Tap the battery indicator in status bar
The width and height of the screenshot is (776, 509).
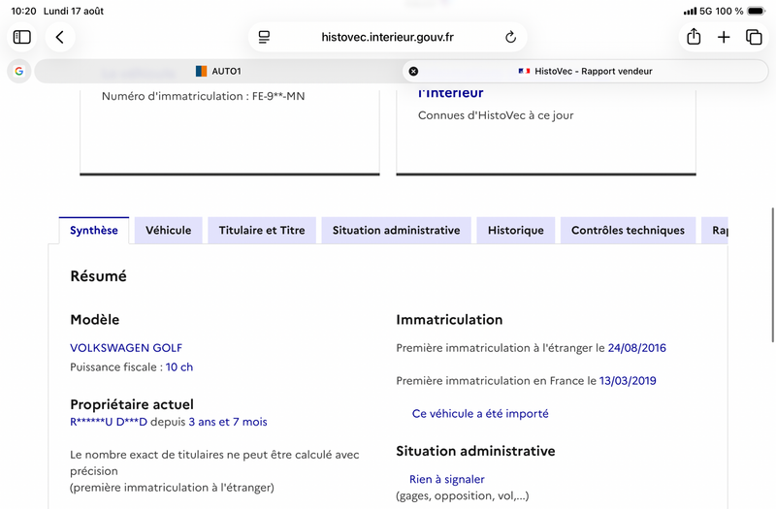coord(757,11)
